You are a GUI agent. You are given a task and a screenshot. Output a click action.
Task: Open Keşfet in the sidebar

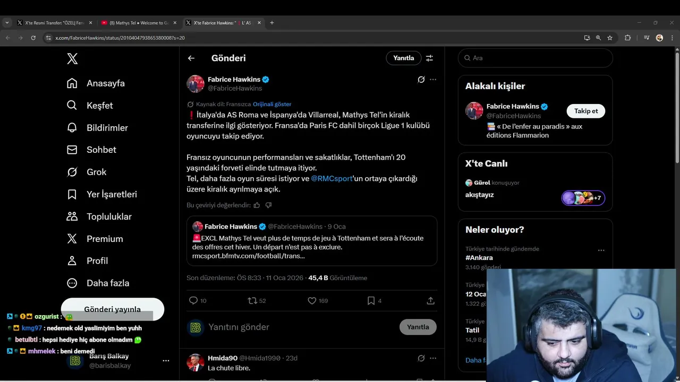tap(90, 106)
